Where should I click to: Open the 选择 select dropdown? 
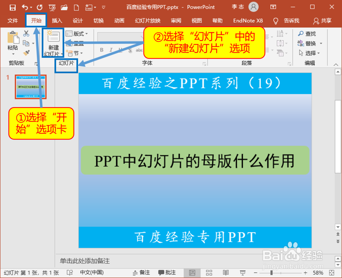pyautogui.click(x=309, y=53)
